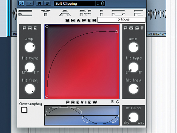Screen dimensions: 177x133
Task: Click the dry/wet mixture knob
Action: coord(134,117)
